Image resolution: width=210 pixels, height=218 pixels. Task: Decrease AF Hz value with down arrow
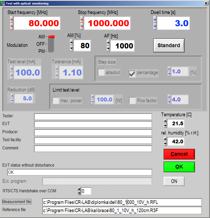pyautogui.click(x=108, y=48)
